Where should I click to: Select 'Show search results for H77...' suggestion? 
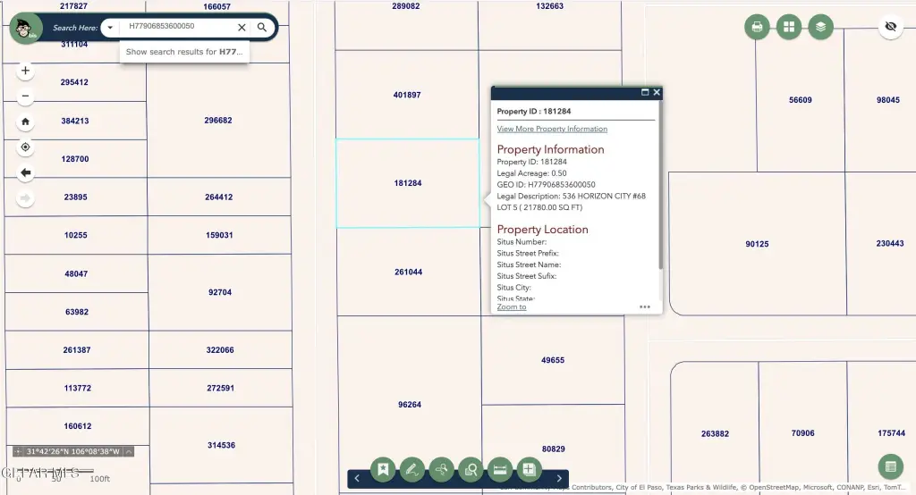coord(183,52)
